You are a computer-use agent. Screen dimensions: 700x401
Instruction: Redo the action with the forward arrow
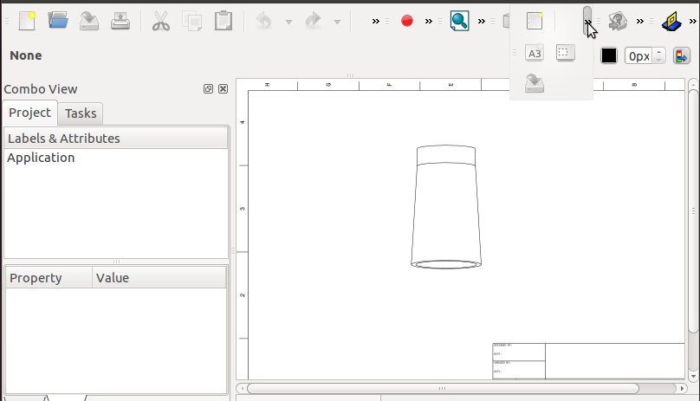[x=313, y=21]
